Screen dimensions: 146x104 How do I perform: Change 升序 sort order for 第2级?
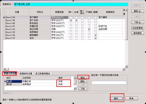tap(64, 84)
